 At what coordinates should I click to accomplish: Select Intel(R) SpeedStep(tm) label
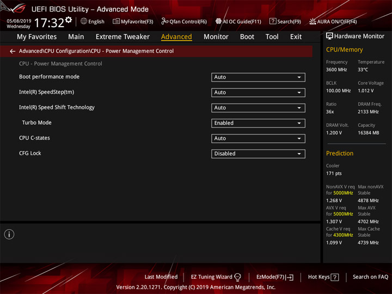point(46,92)
